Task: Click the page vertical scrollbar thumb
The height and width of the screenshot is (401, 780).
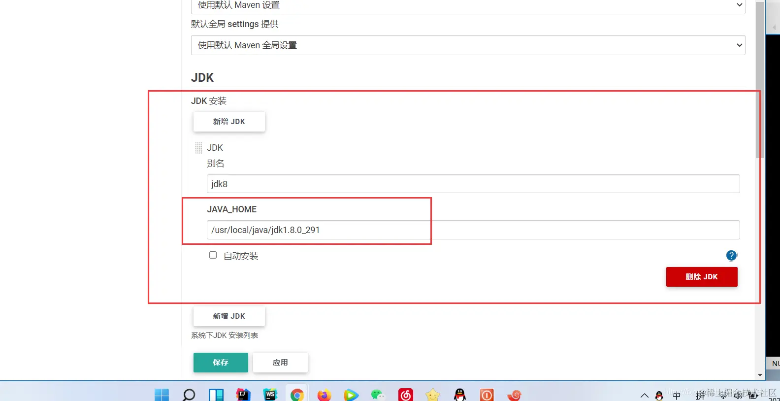Action: (760, 79)
